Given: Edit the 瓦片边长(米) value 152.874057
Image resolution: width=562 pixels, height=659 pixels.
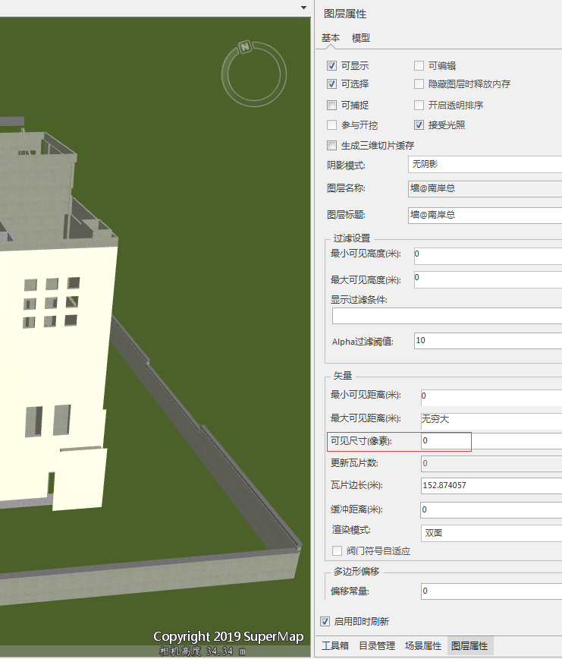Looking at the screenshot, I should click(491, 485).
